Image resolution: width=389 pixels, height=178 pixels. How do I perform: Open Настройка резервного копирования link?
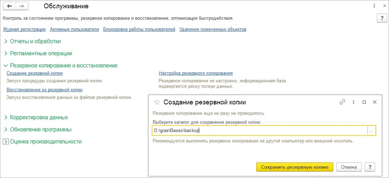(196, 73)
